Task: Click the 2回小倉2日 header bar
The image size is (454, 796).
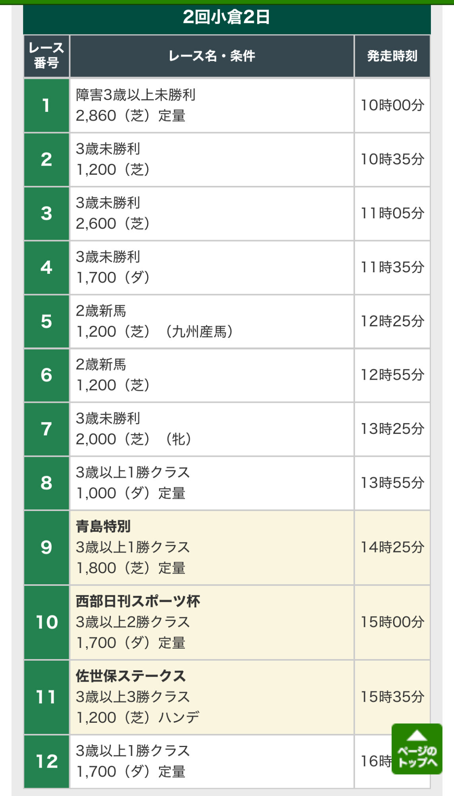Action: coord(227,18)
